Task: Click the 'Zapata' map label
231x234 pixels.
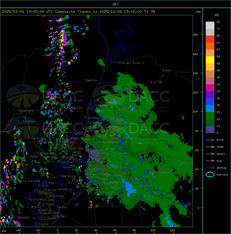Action: pyautogui.click(x=62, y=207)
